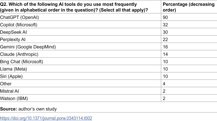The width and height of the screenshot is (217, 121).
Task: Click the Q2 question column header
Action: coord(74,7)
